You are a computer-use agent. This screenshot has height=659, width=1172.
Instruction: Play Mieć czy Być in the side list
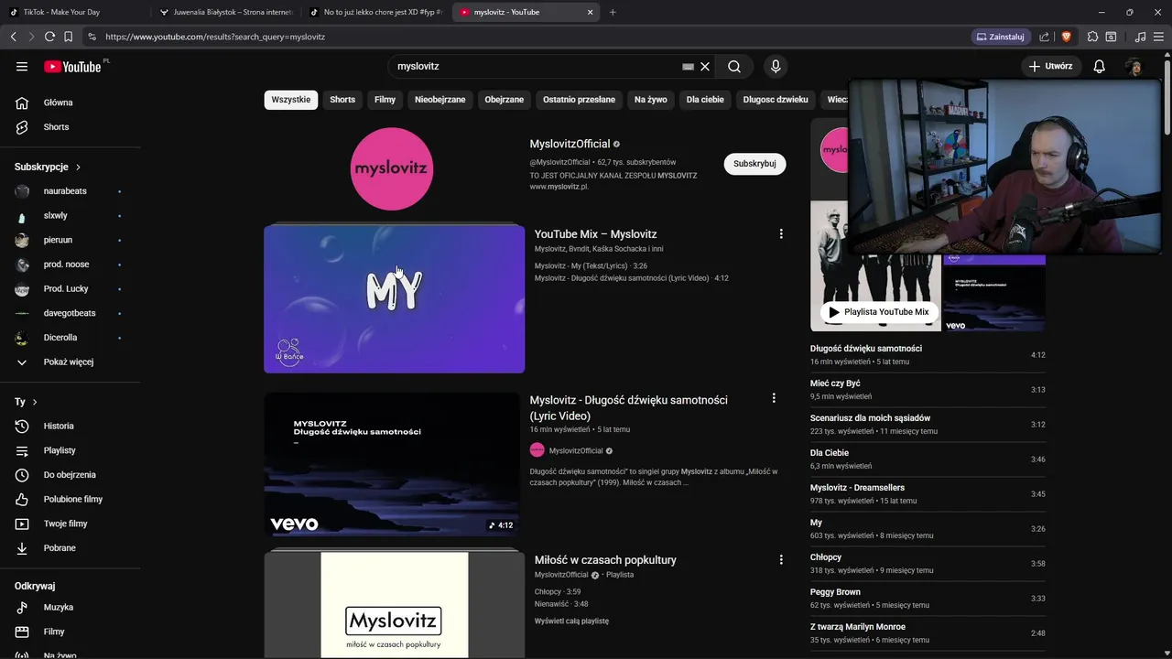(x=928, y=390)
